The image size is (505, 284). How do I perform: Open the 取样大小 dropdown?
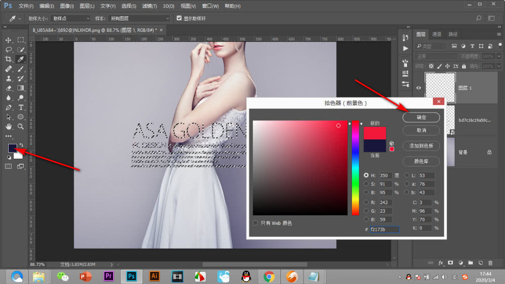coord(71,18)
